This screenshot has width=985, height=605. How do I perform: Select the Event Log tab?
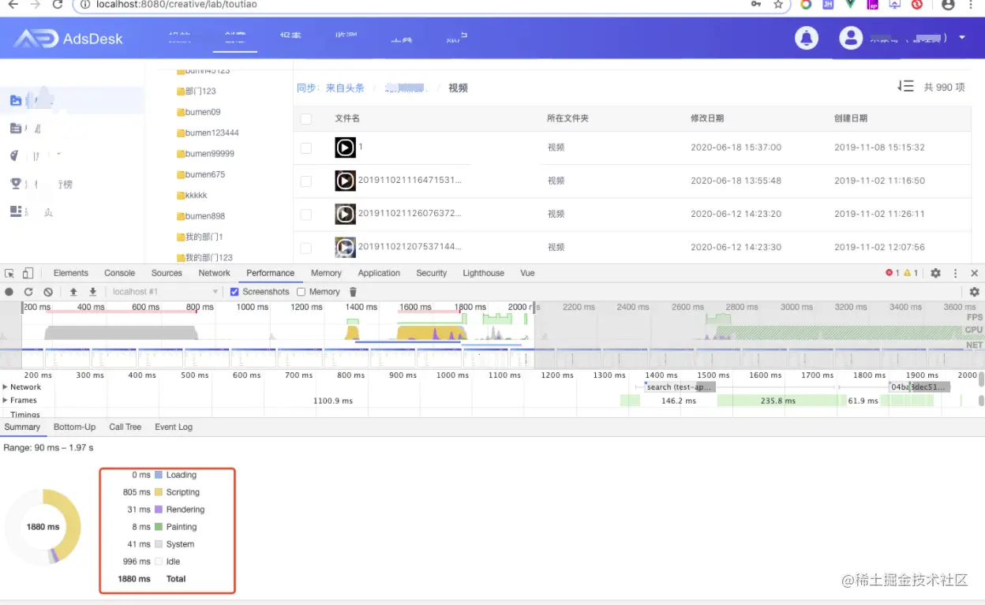point(174,427)
